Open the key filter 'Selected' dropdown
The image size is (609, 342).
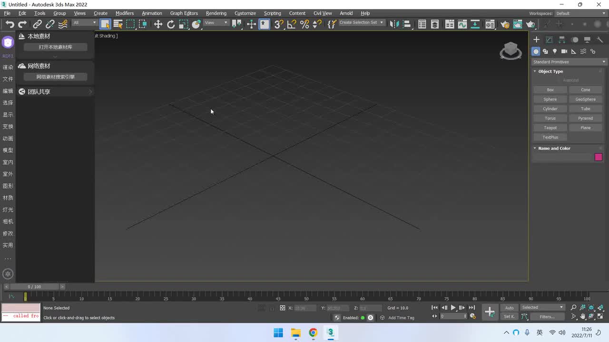click(x=542, y=307)
